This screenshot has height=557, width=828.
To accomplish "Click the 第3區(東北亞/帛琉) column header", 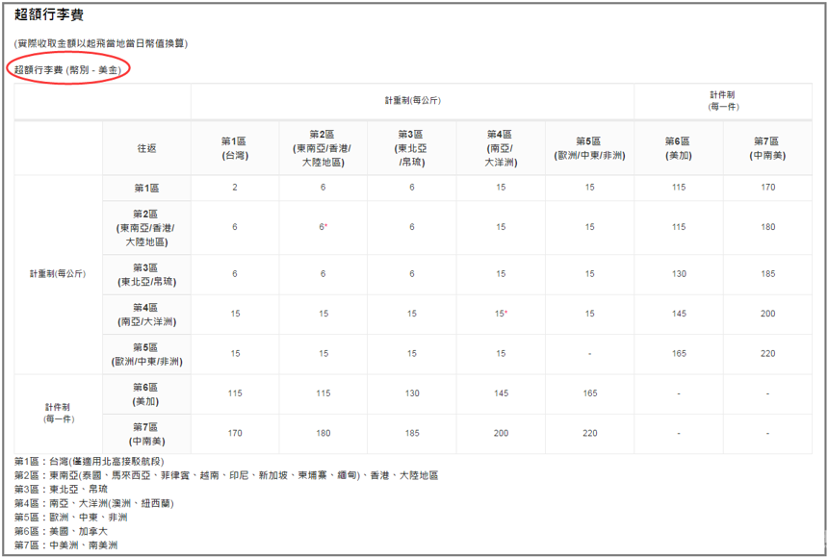I will tap(411, 148).
